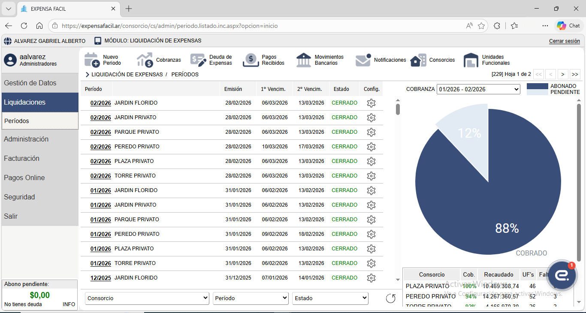Open the Notificaciones envelope icon
586x313 pixels.
coord(363,60)
